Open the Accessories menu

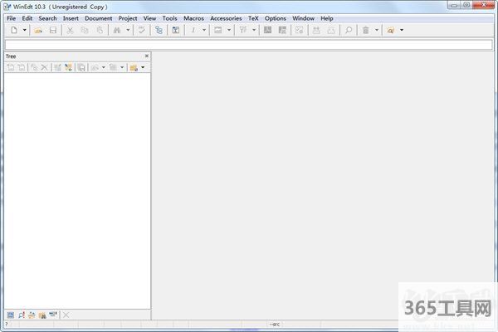(x=226, y=17)
